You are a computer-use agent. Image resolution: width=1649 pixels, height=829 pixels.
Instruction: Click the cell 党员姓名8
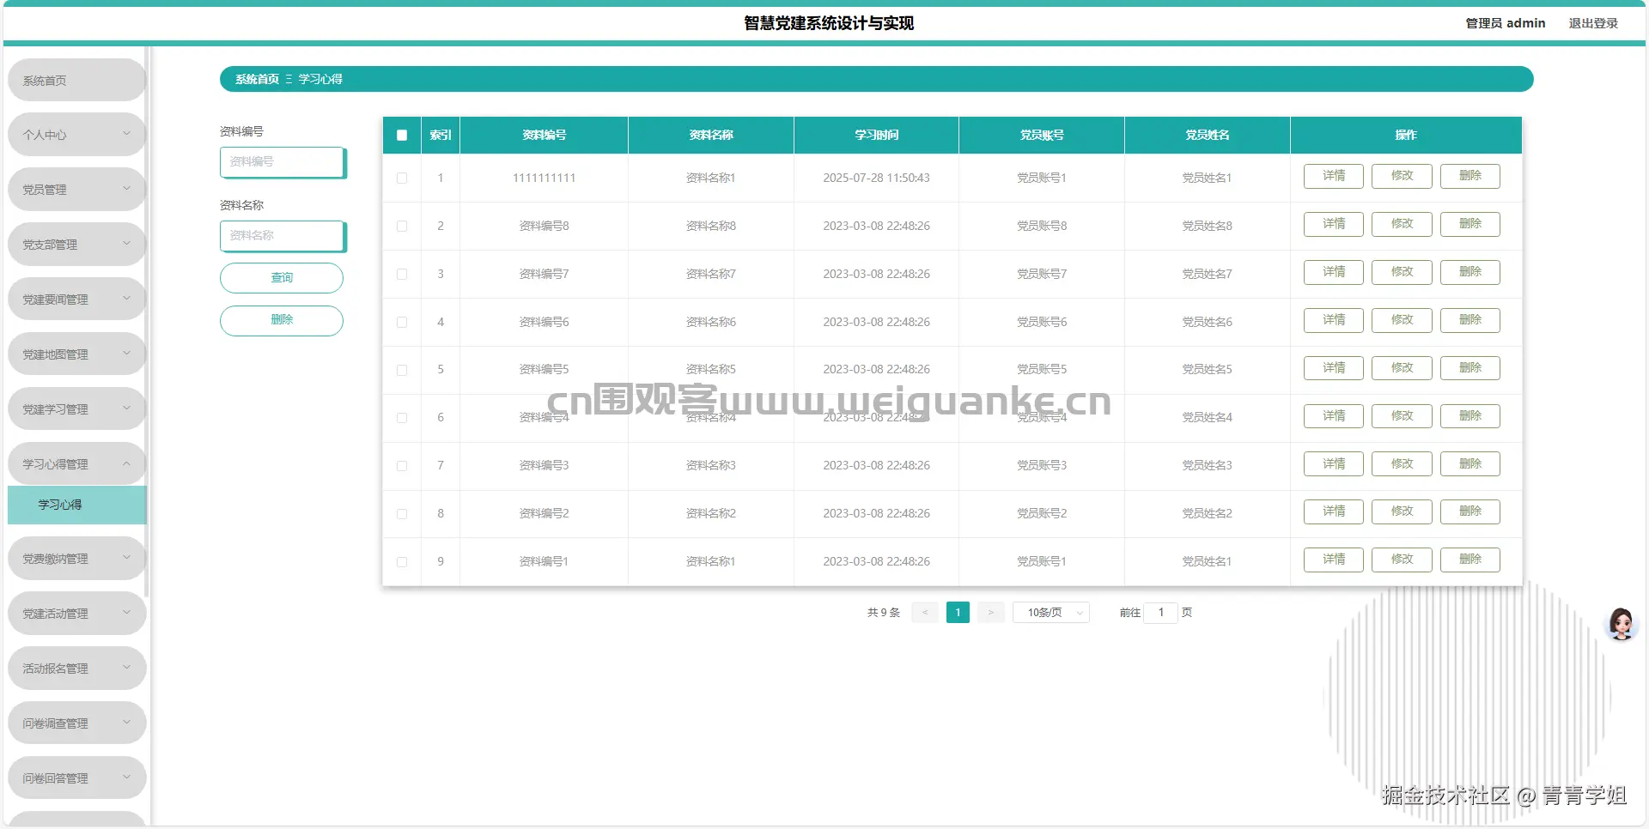(x=1207, y=226)
